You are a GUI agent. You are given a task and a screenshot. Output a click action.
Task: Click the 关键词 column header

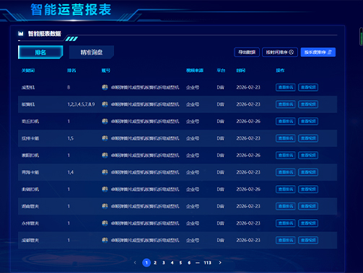(28, 71)
